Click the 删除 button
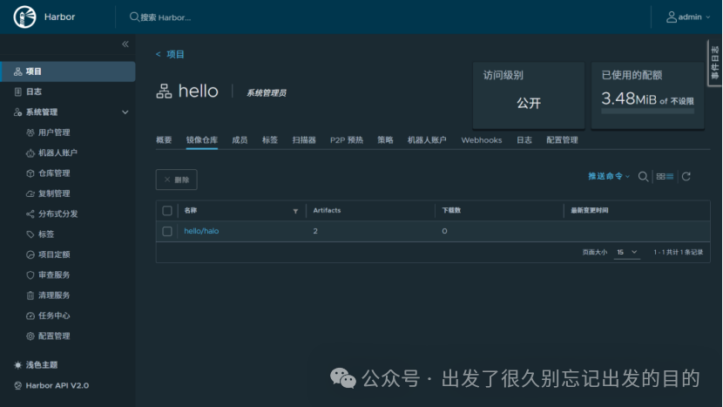 177,180
